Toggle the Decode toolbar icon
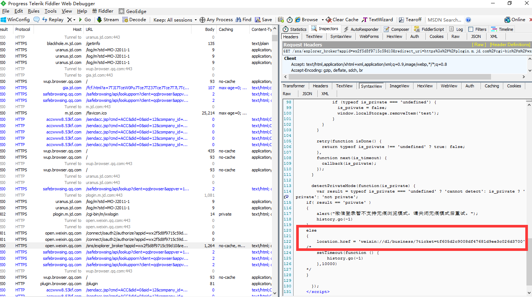This screenshot has height=297, width=532. 125,20
